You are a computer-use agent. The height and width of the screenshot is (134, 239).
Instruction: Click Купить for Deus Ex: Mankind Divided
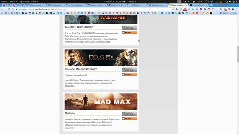[129, 74]
